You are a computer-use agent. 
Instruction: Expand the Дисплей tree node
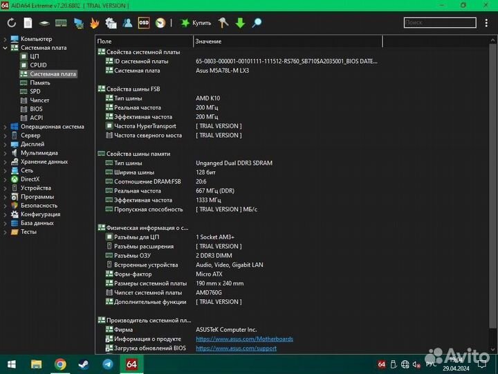(x=5, y=144)
